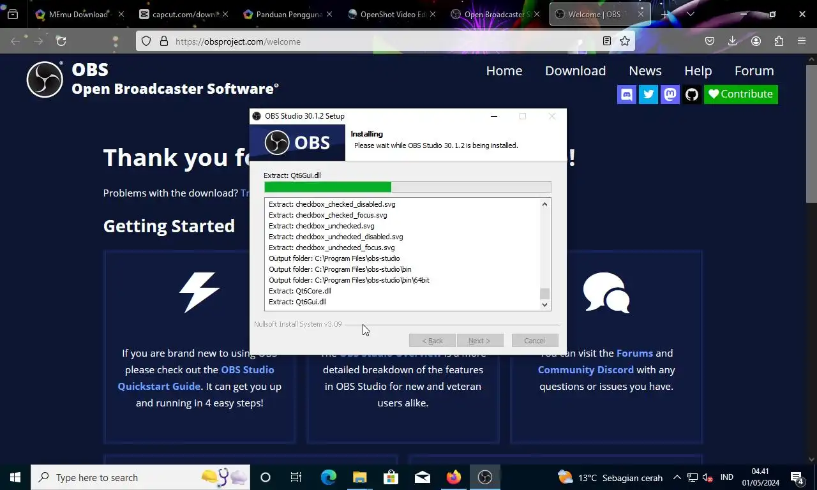This screenshot has width=817, height=490.
Task: Select log line 'Extract: Qt6Core.dll'
Action: pos(299,291)
